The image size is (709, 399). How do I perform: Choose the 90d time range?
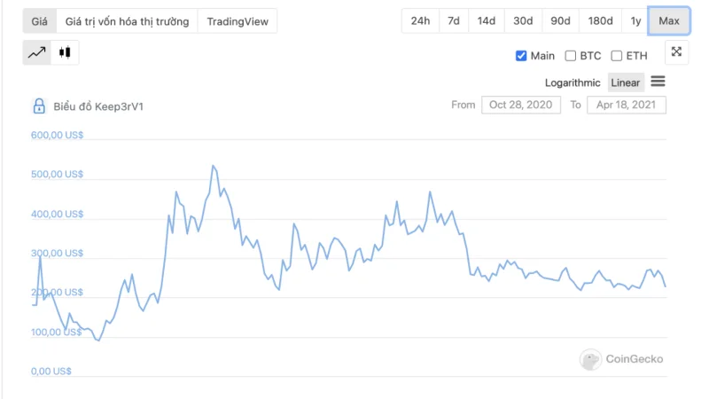(x=560, y=20)
